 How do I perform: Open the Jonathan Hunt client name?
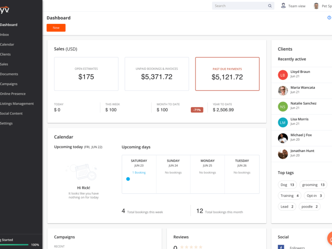tap(302, 151)
